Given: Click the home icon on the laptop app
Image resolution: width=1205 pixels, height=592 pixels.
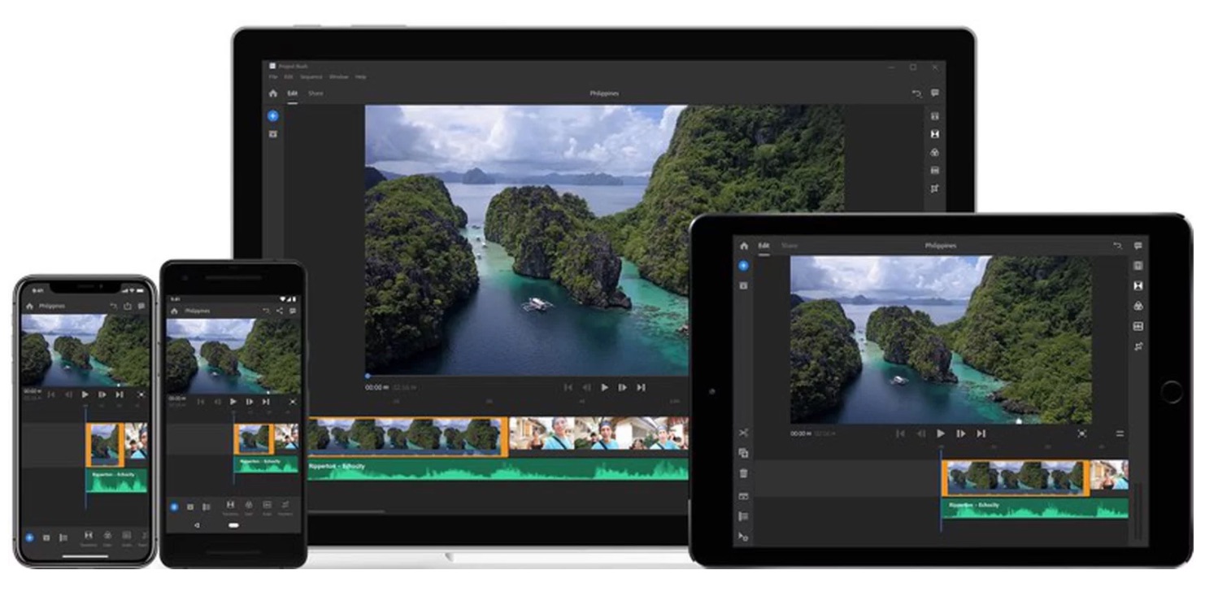Looking at the screenshot, I should click(x=273, y=94).
